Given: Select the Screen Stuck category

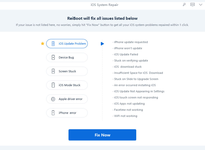Looking at the screenshot, I should tap(67, 71).
